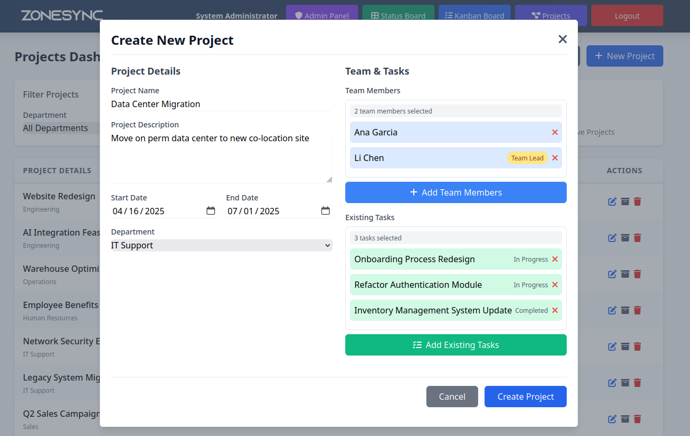
Task: Click Warehouse Optimization project row title
Action: pos(61,269)
